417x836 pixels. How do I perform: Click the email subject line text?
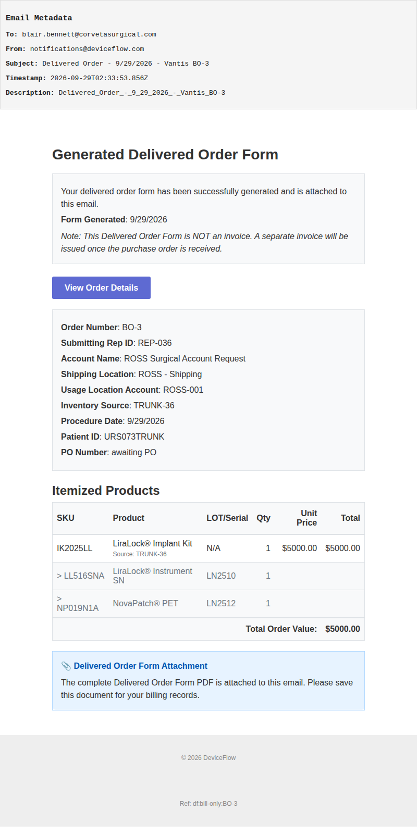126,64
